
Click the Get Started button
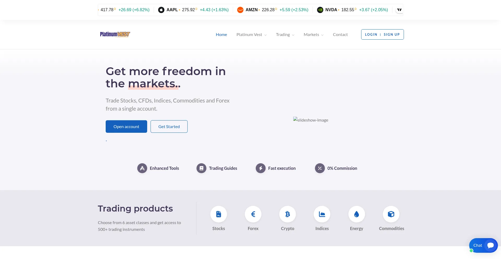pyautogui.click(x=169, y=127)
